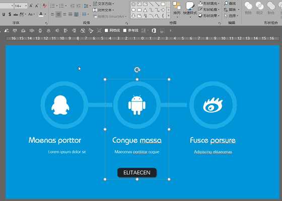Viewport: 282px width, 201px height.
Task: Click the 替换 replace button
Action: pos(232,10)
